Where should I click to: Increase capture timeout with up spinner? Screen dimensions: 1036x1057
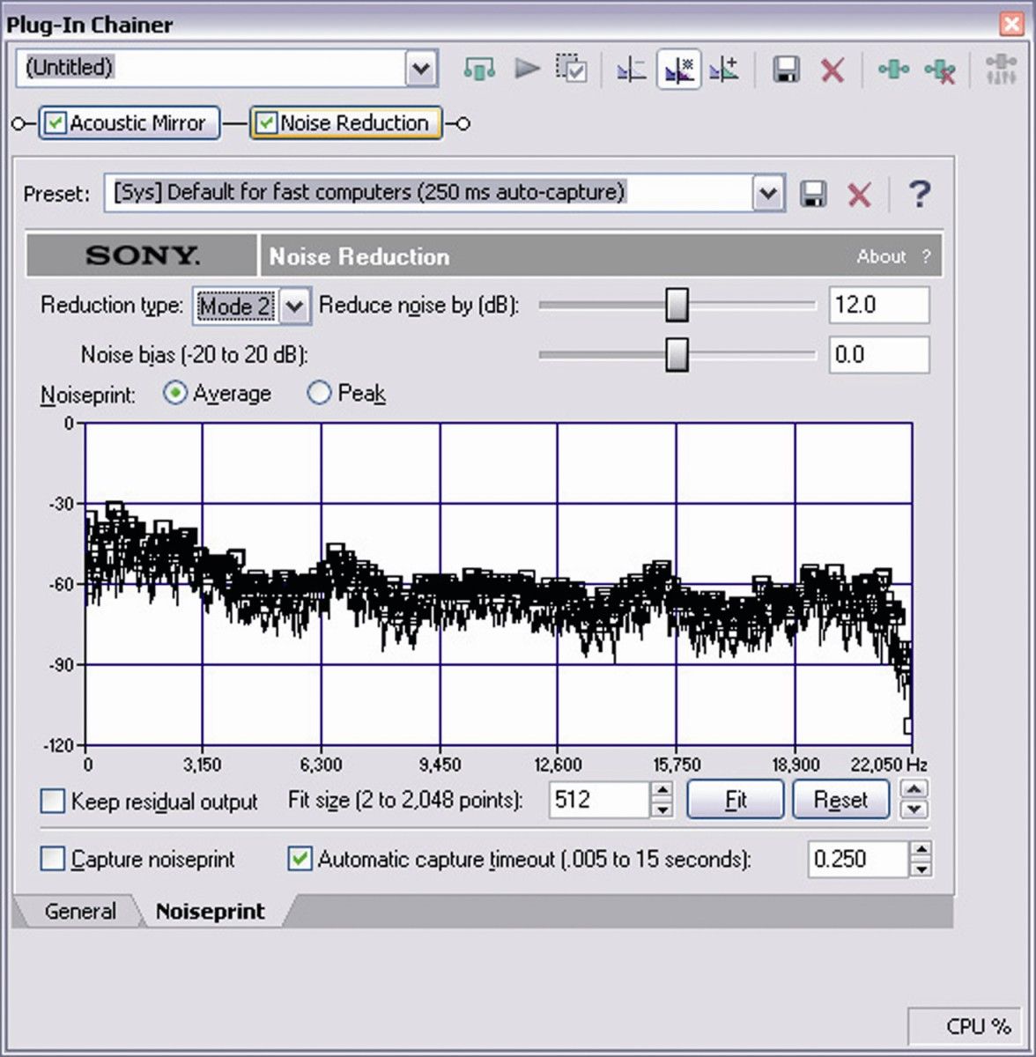[x=921, y=849]
